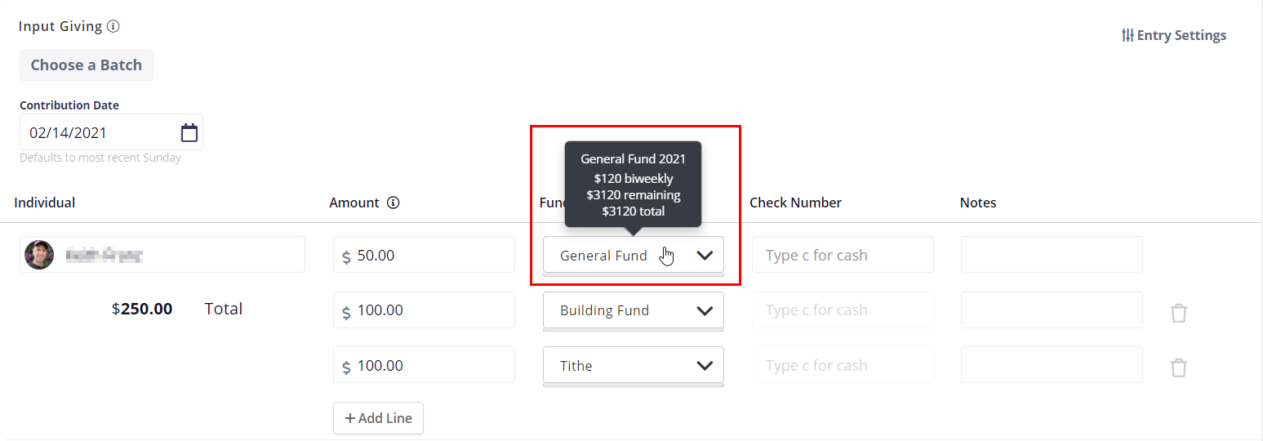Image resolution: width=1263 pixels, height=441 pixels.
Task: Delete the Building Fund line
Action: click(x=1178, y=313)
